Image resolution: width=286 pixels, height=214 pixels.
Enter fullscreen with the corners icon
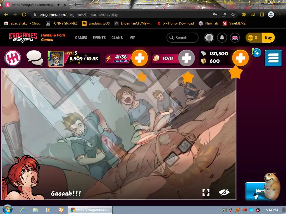point(206,192)
